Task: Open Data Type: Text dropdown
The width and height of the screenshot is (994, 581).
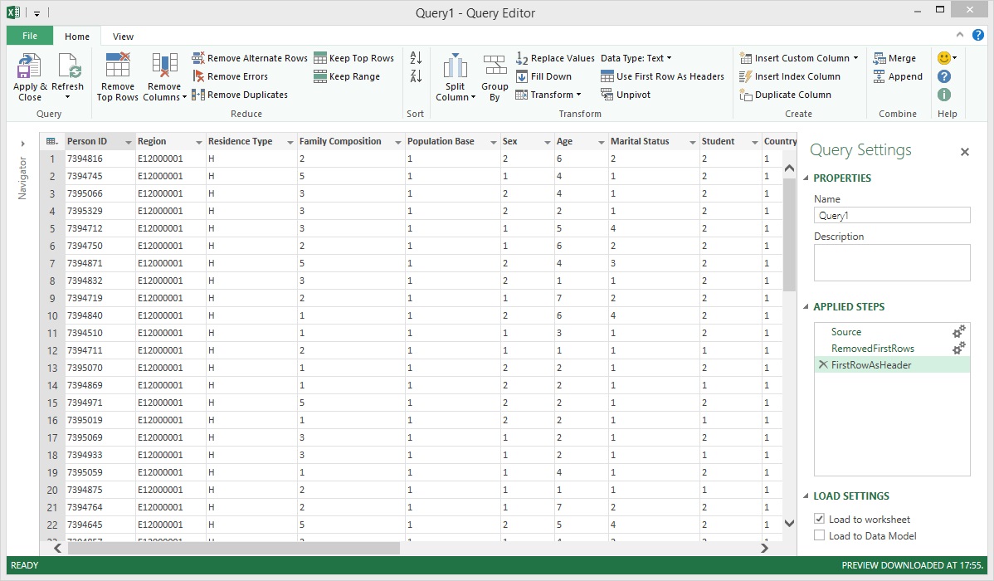Action: (636, 58)
